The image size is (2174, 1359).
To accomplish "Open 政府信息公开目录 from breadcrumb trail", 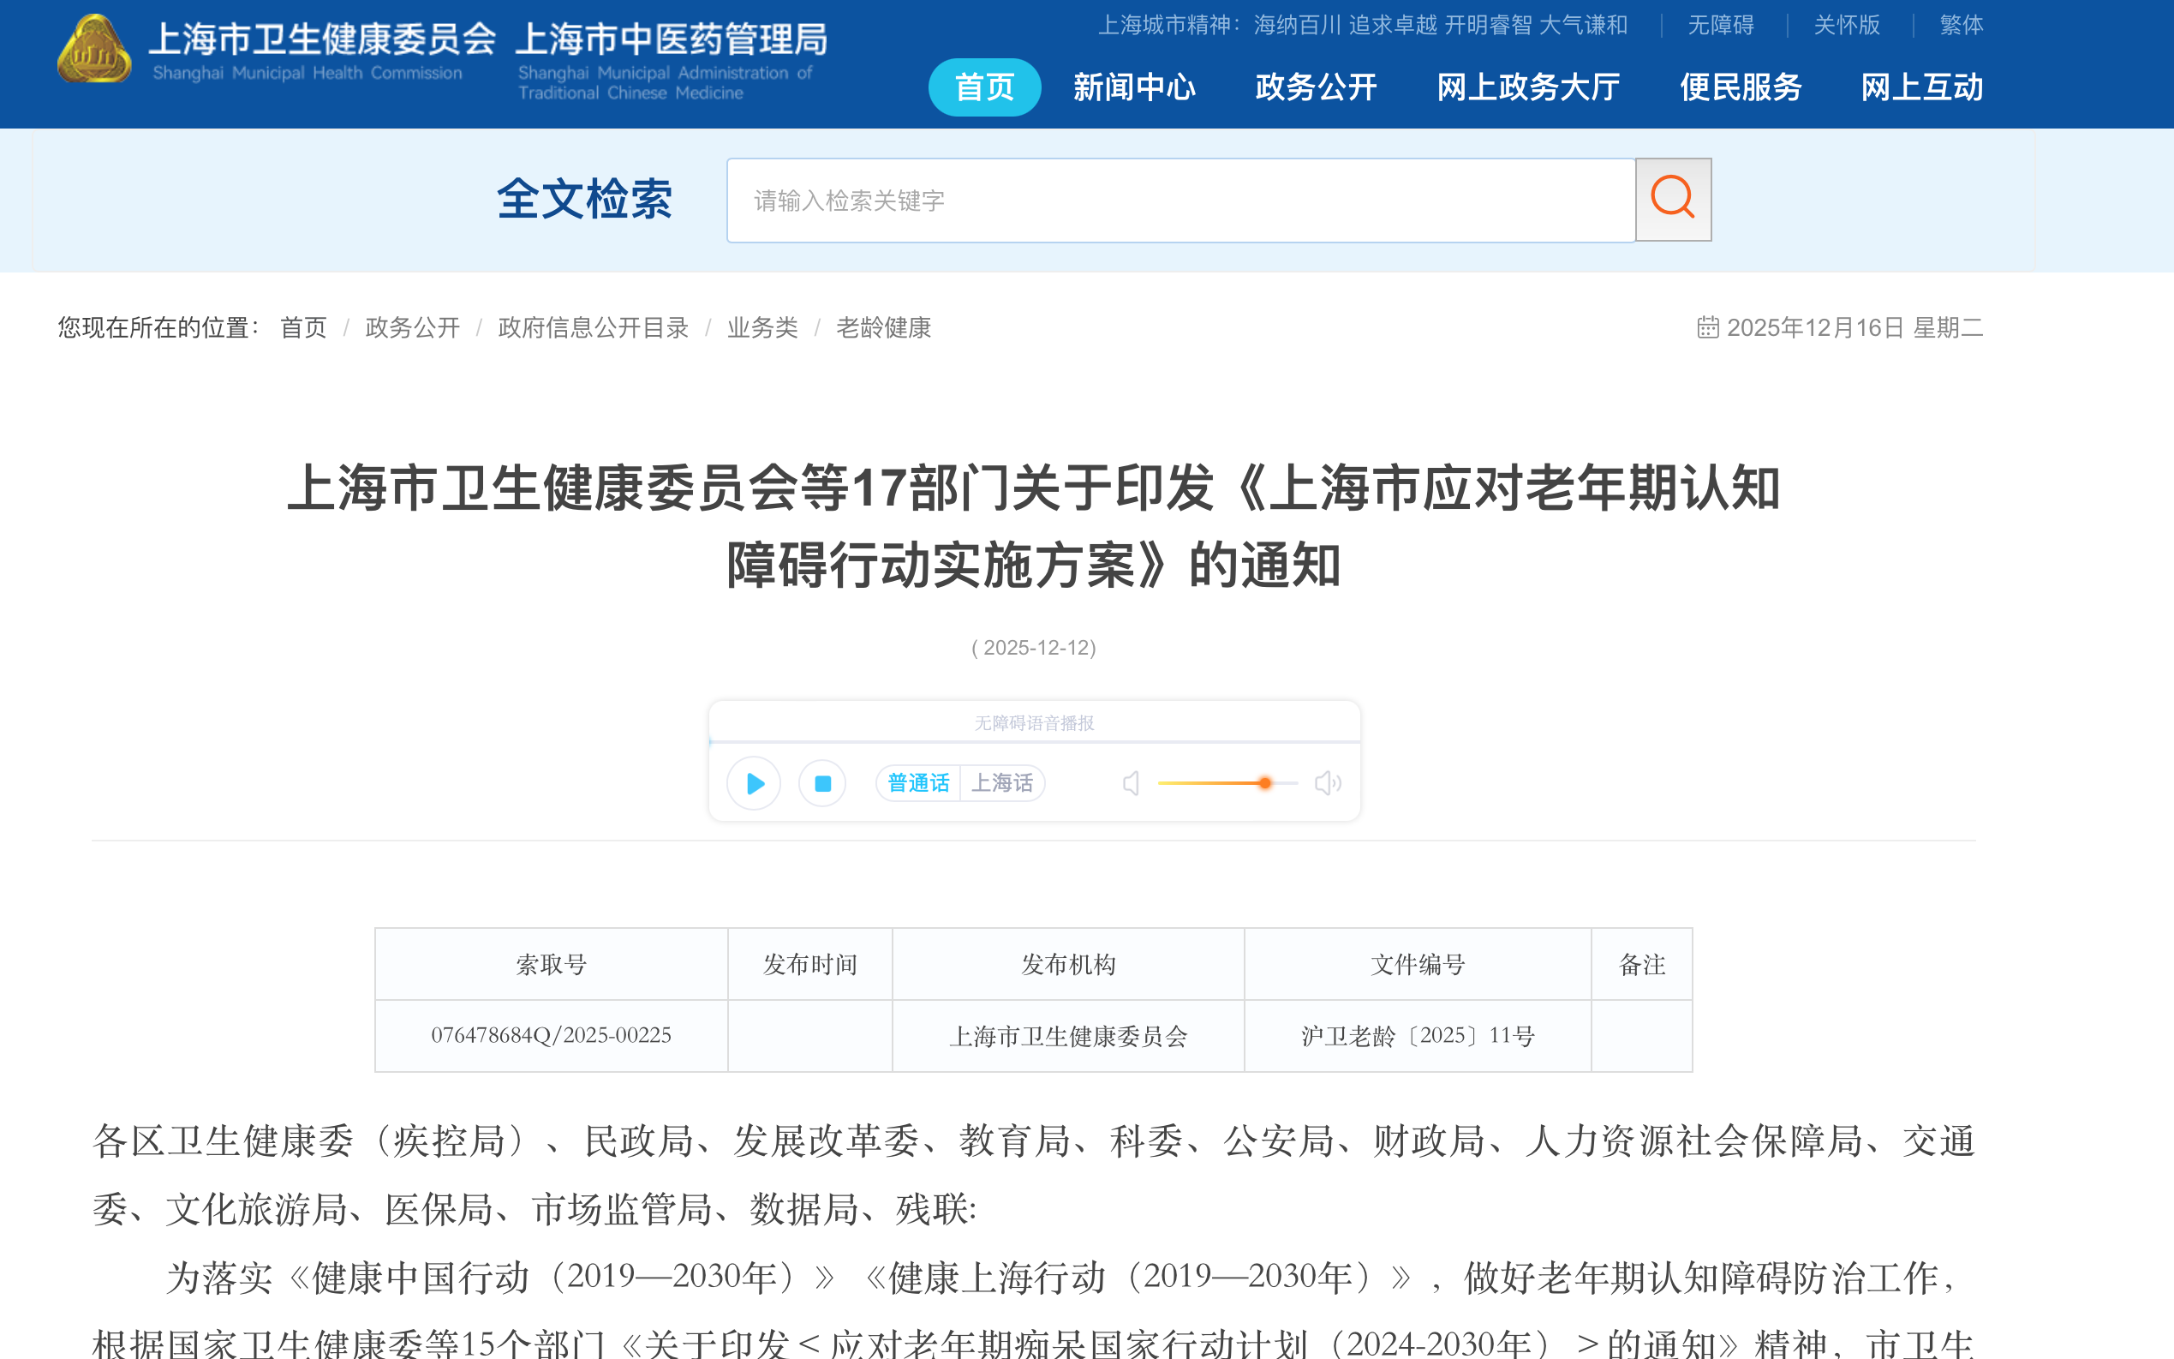I will pos(592,327).
